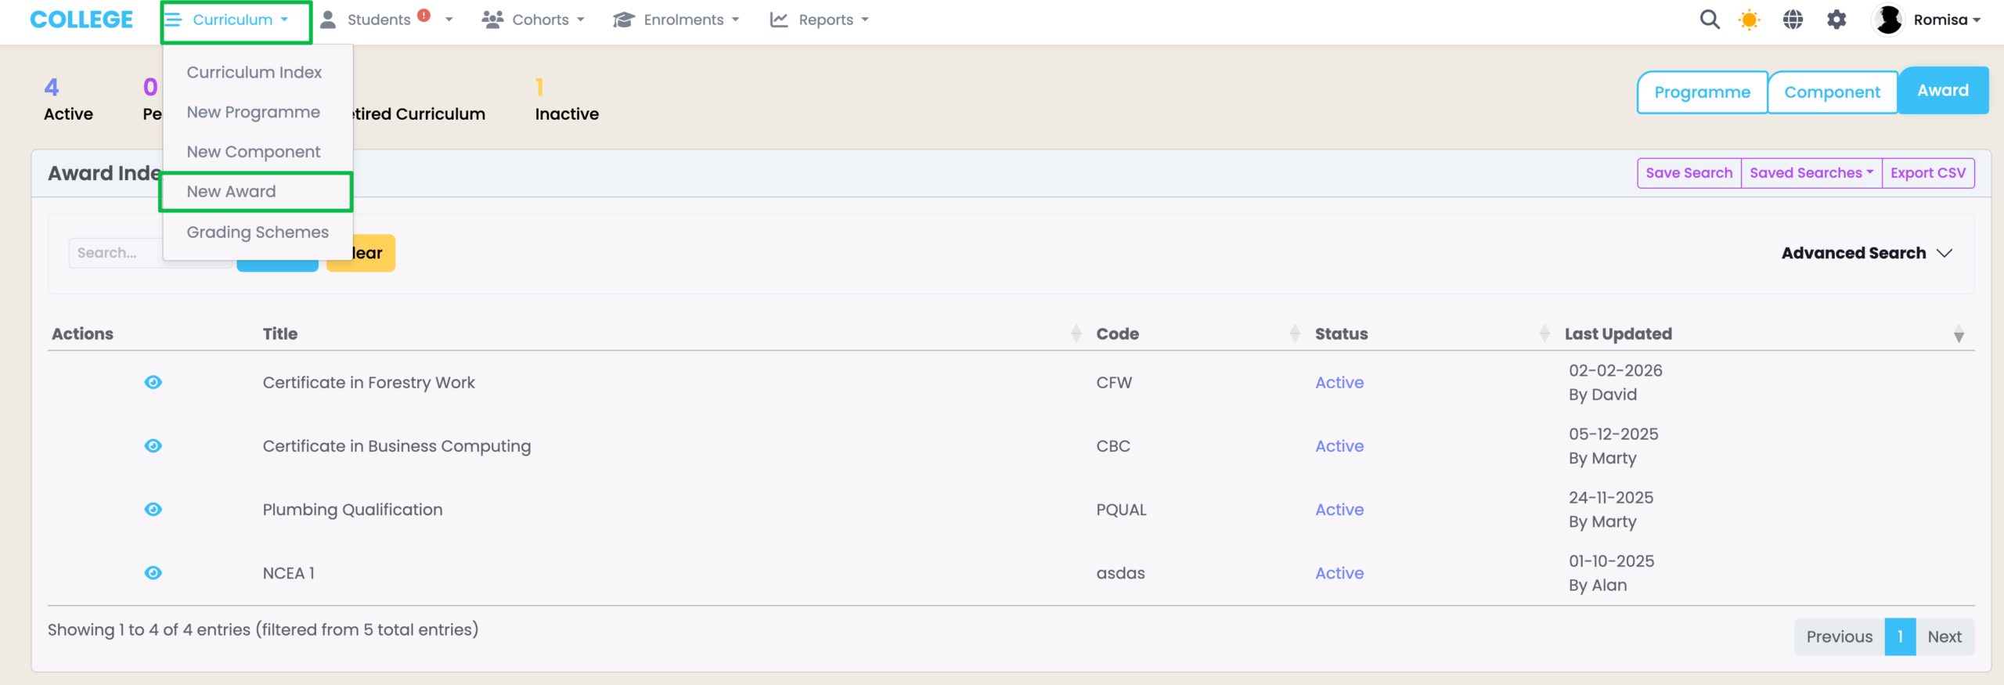The height and width of the screenshot is (685, 2004).
Task: Open the settings gear icon
Action: click(1836, 20)
